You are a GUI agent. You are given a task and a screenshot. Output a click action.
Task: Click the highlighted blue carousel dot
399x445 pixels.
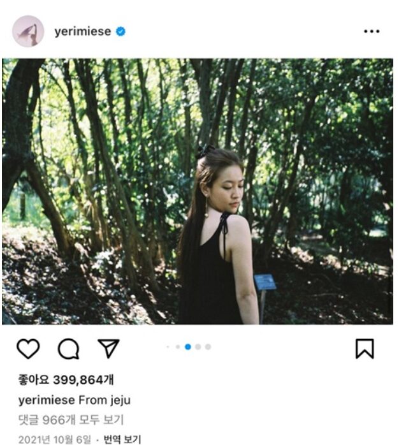point(188,347)
